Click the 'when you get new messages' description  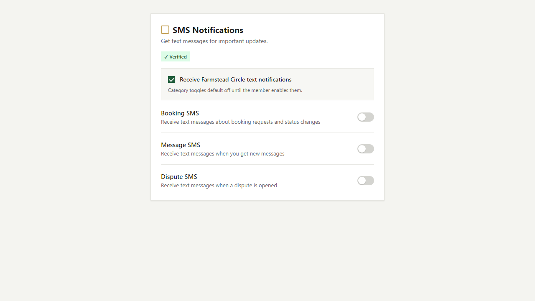(x=223, y=154)
